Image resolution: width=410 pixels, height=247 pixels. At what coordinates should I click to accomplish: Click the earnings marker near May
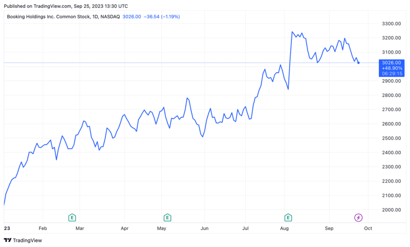coord(167,217)
